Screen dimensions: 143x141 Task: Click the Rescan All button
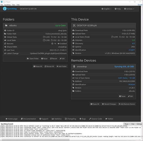click(x=49, y=66)
